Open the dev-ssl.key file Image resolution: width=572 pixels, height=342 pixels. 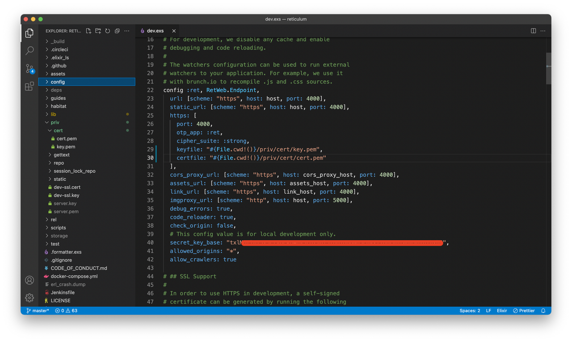[x=87, y=195]
